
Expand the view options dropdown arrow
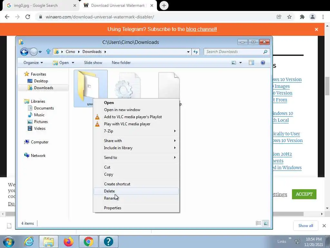point(240,63)
